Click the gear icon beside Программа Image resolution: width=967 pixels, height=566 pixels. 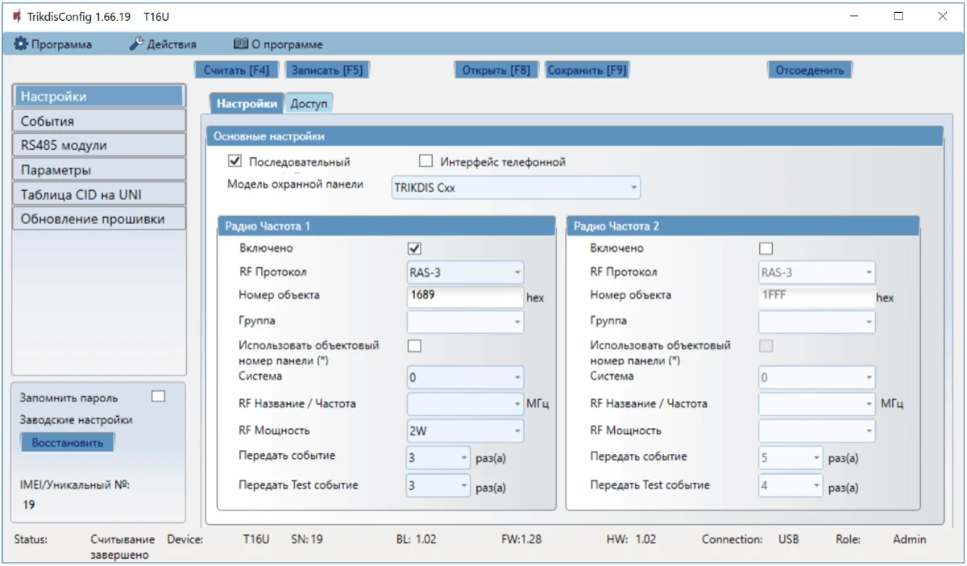[21, 44]
